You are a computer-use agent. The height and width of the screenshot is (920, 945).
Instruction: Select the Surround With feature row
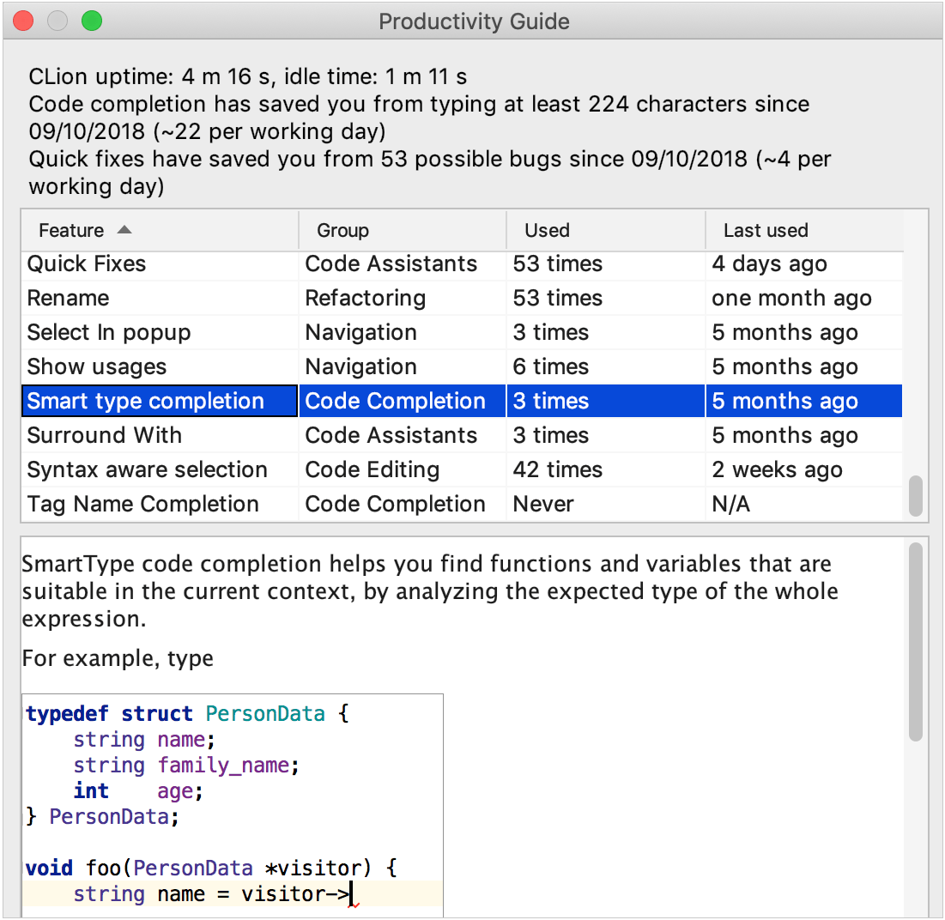463,436
